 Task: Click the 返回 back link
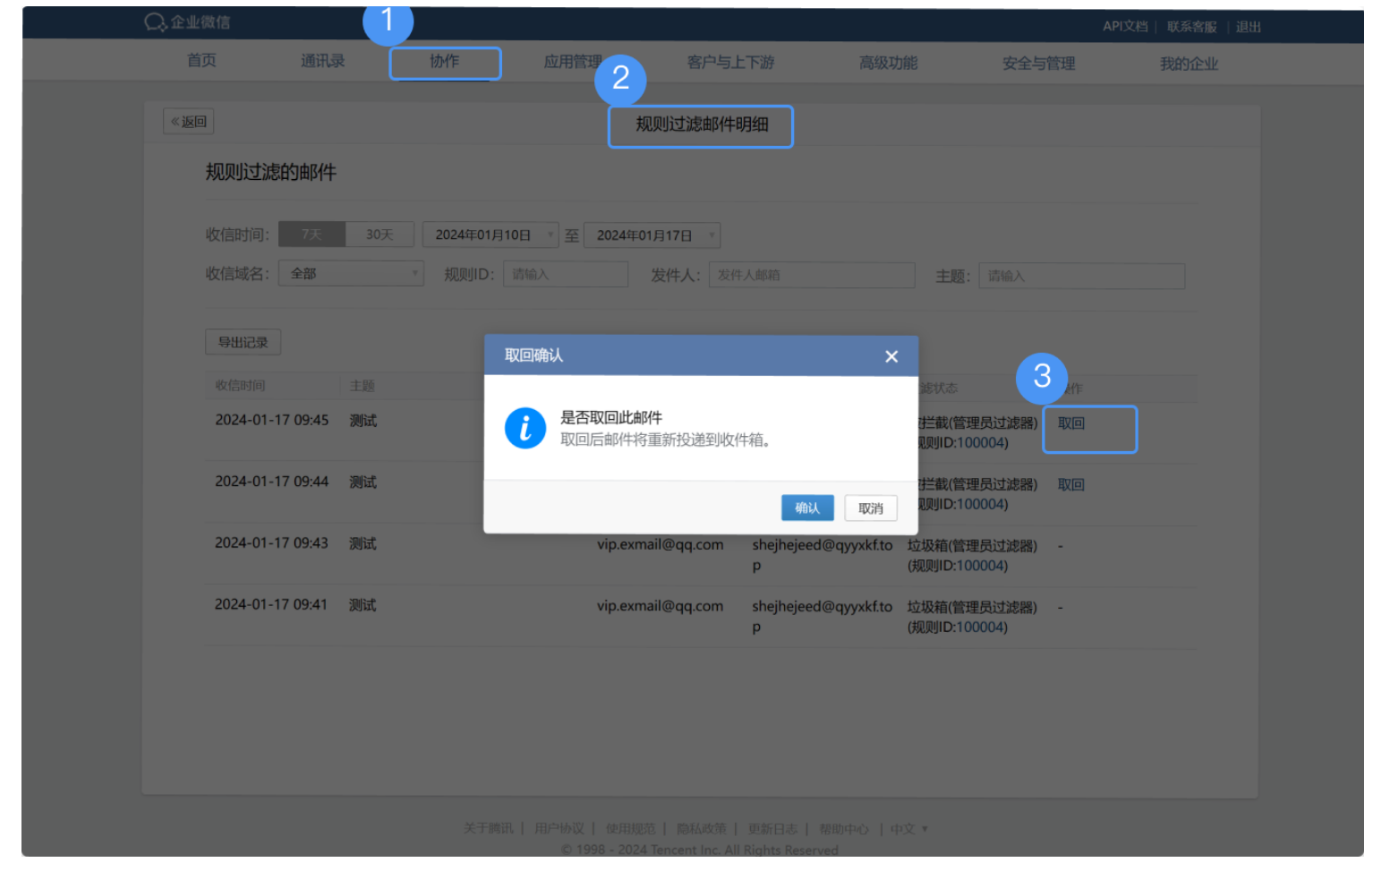pyautogui.click(x=188, y=121)
